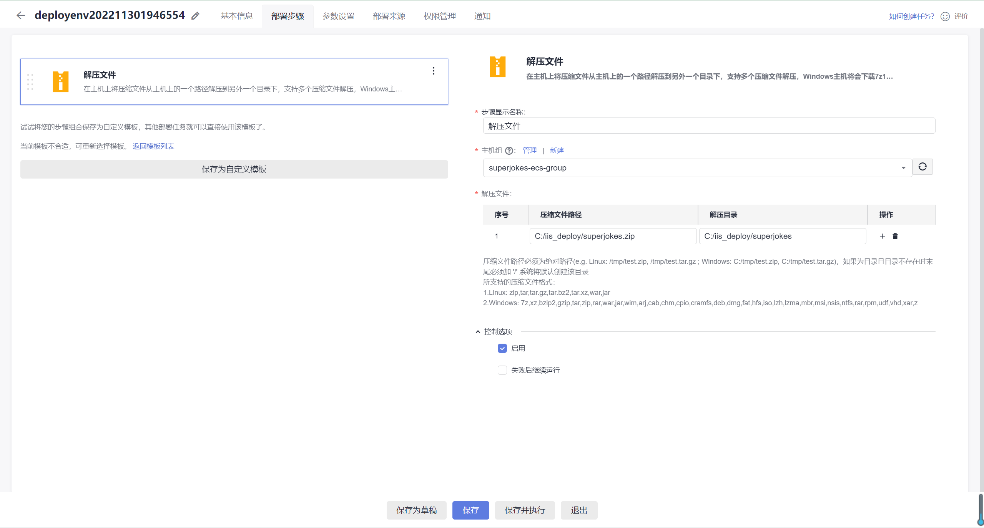The width and height of the screenshot is (984, 528).
Task: Click the task title deployenv202211301946554
Action: click(110, 15)
